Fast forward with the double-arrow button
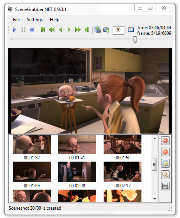The height and width of the screenshot is (218, 180). (x=78, y=30)
